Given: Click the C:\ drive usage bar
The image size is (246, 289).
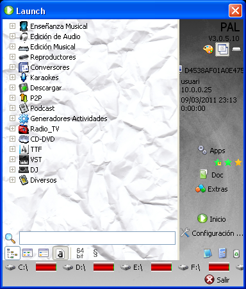Looking at the screenshot, I should click(46, 267).
